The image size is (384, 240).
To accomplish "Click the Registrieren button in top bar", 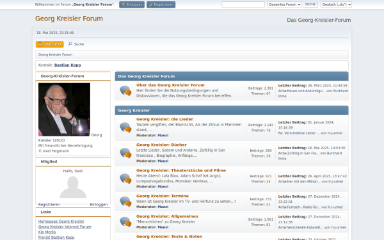I will 161,4.
